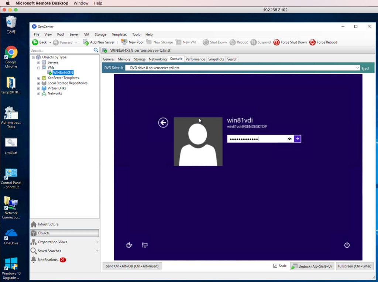This screenshot has width=378, height=282.
Task: Click the search magnifier icon
Action: pyautogui.click(x=96, y=50)
